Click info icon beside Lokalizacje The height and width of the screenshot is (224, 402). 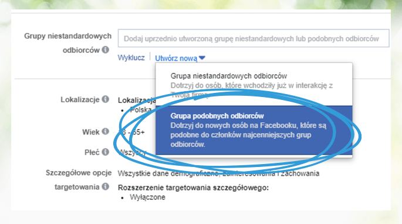point(106,99)
